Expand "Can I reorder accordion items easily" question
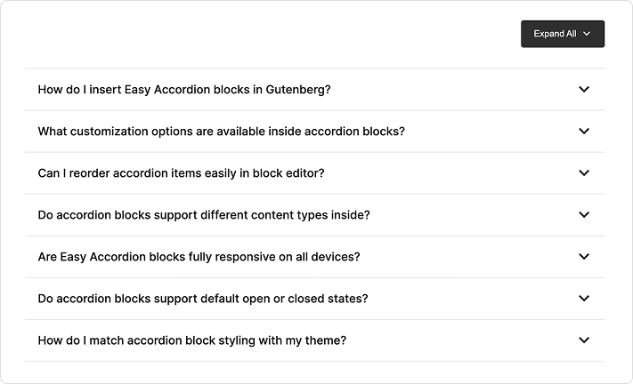Viewport: 633px width, 384px height. (181, 173)
